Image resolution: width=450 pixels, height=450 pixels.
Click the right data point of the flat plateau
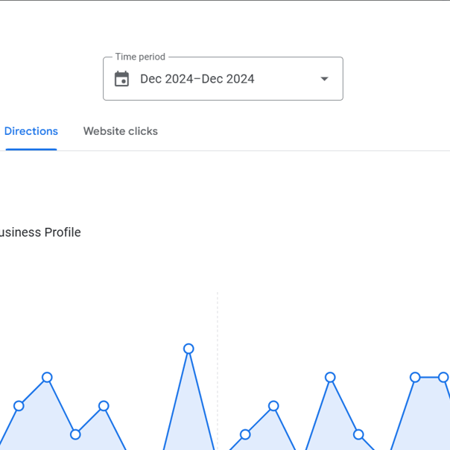pos(443,378)
